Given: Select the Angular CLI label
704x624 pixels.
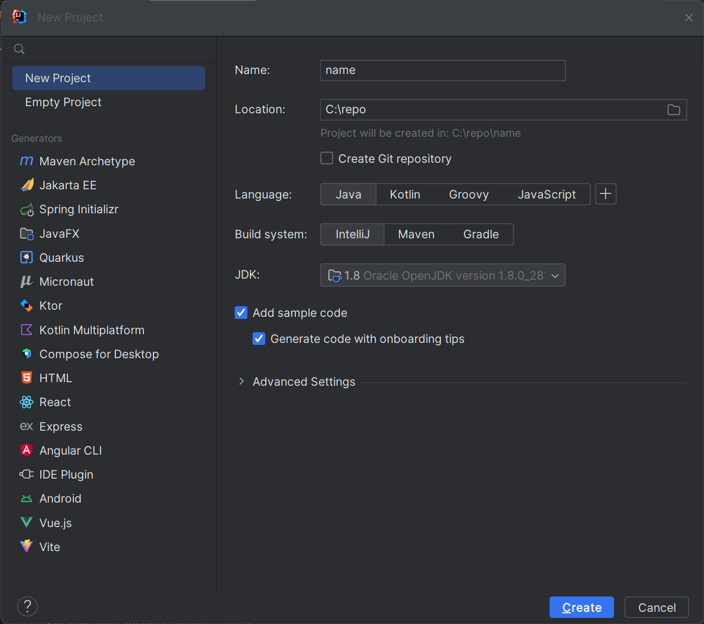Looking at the screenshot, I should [x=71, y=451].
